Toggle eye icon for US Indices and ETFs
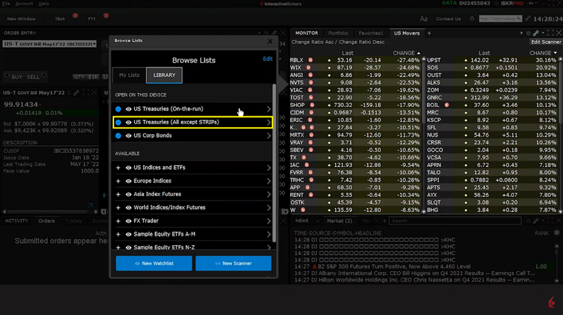 (129, 168)
